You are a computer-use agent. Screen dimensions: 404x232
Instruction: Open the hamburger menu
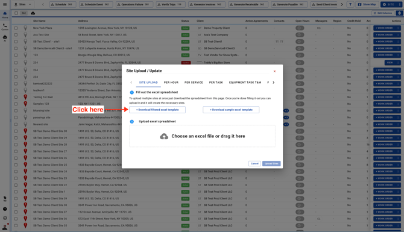(5, 4)
